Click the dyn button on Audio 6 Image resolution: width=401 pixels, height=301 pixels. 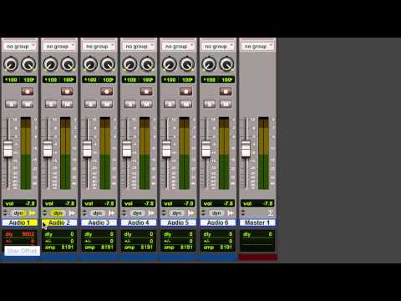[x=216, y=213]
